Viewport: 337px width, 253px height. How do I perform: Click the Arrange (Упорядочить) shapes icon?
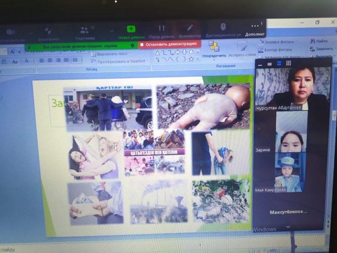tap(213, 46)
